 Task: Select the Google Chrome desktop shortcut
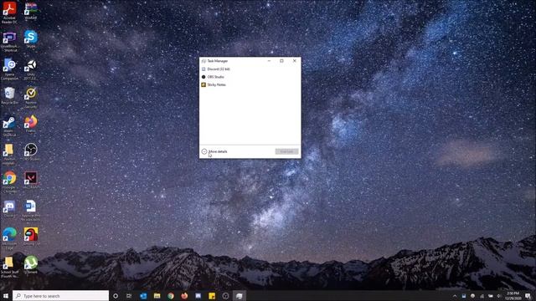[x=9, y=182]
